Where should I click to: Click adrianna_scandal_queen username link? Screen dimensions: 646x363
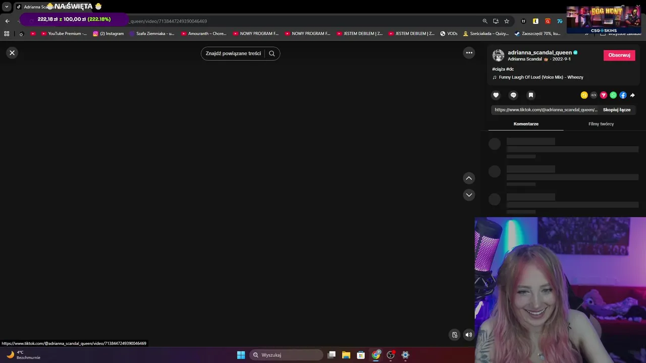(x=540, y=52)
